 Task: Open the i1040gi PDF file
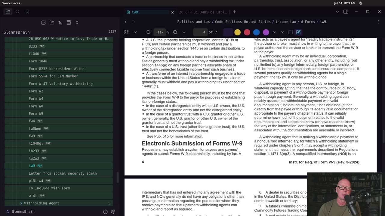click(59, 143)
